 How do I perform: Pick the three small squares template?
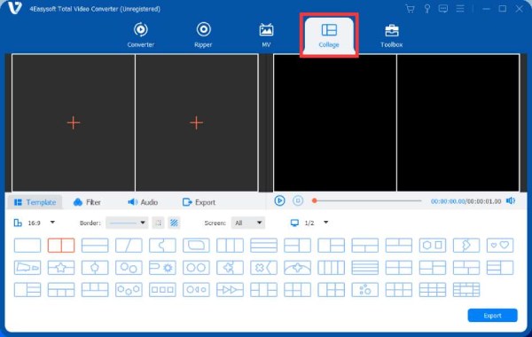[x=162, y=290]
